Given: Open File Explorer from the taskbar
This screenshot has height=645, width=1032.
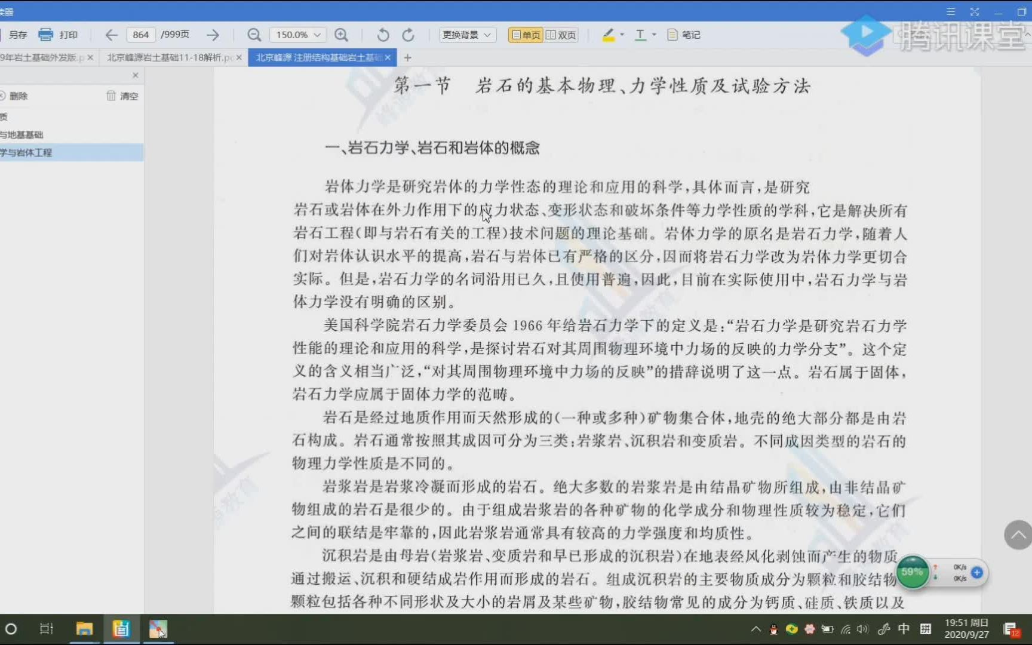Looking at the screenshot, I should [84, 629].
